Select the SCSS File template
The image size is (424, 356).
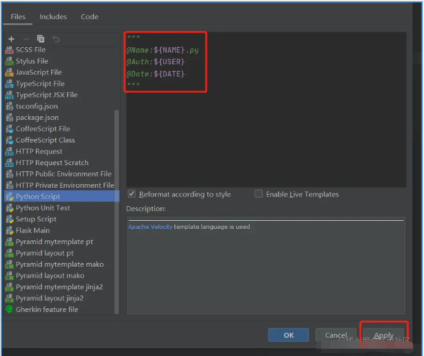point(62,50)
